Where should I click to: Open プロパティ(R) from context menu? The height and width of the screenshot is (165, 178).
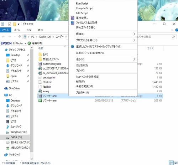point(82,93)
